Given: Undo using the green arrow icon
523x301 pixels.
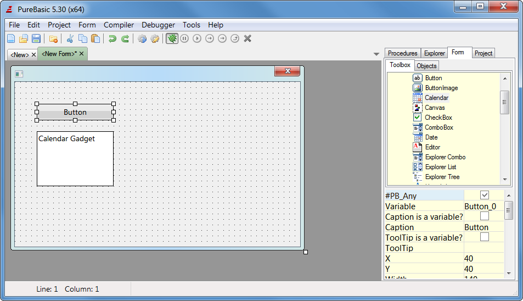Looking at the screenshot, I should pyautogui.click(x=113, y=38).
